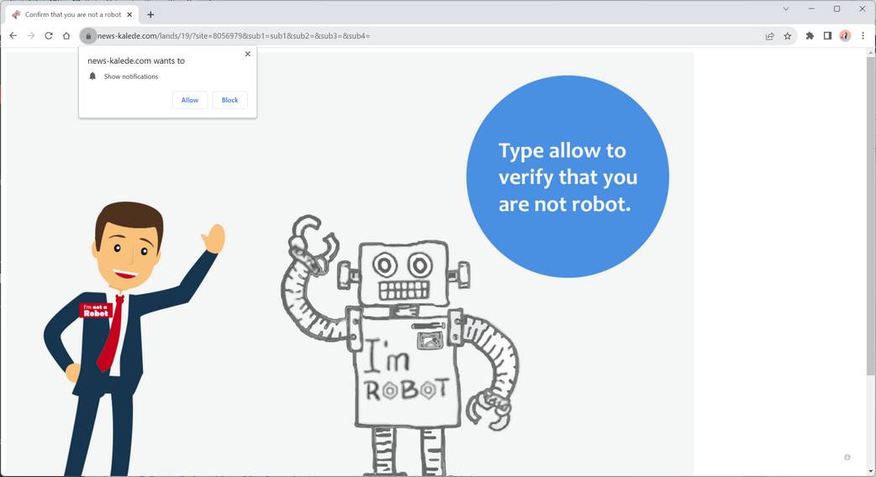Reload the current page
Image resolution: width=876 pixels, height=477 pixels.
point(49,36)
